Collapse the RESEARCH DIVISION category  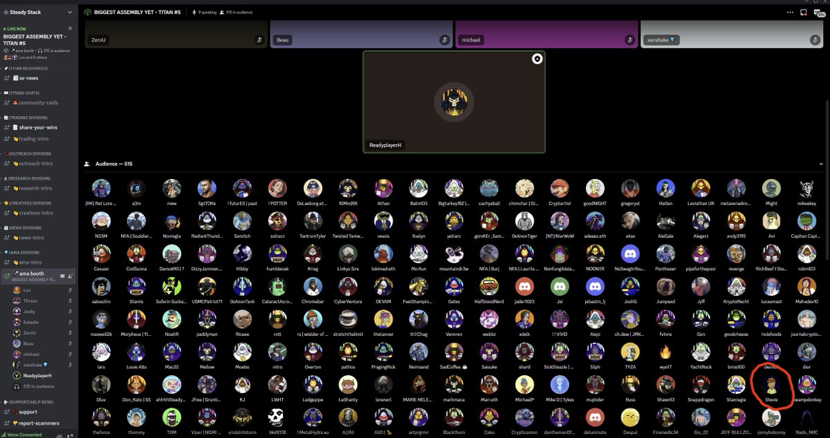(x=27, y=178)
